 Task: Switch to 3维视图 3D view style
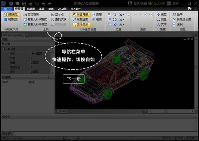point(11,19)
